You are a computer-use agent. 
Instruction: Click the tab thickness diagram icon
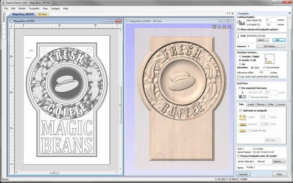click(x=242, y=124)
